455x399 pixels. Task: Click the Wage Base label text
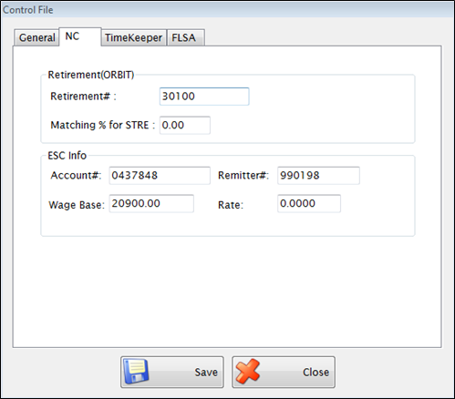pos(77,205)
